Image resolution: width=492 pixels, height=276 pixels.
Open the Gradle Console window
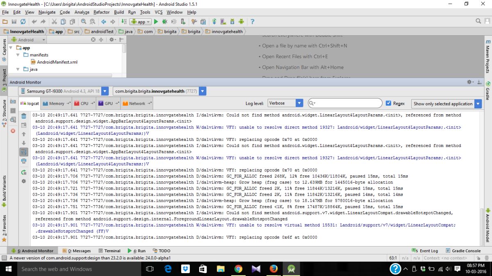click(x=463, y=251)
